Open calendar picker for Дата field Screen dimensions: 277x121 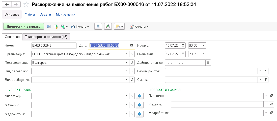coord(131,45)
